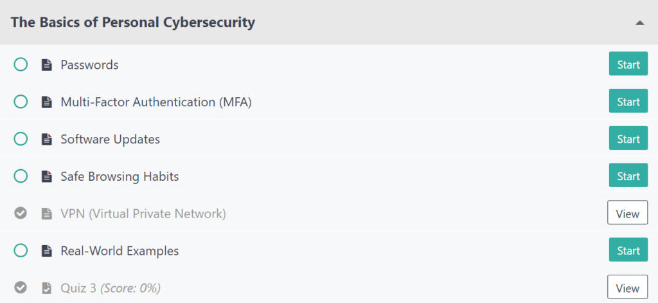The width and height of the screenshot is (658, 303).
Task: View the Quiz 3 results
Action: pyautogui.click(x=627, y=288)
